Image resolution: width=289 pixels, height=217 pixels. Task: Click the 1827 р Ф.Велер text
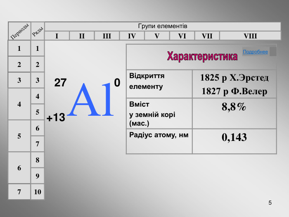click(234, 91)
